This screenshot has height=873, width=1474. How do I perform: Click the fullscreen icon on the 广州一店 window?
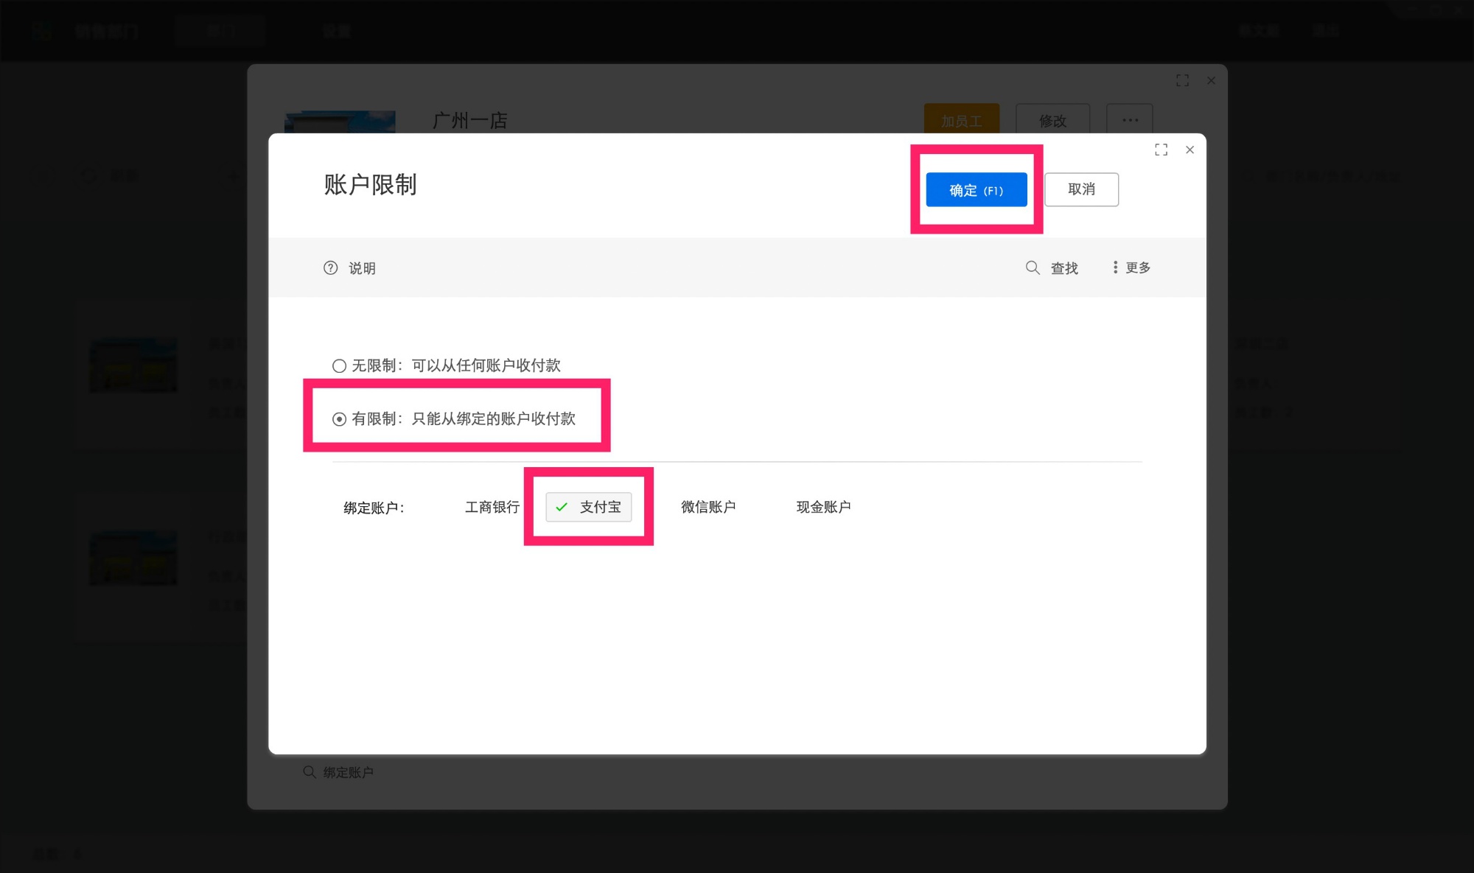pos(1182,80)
